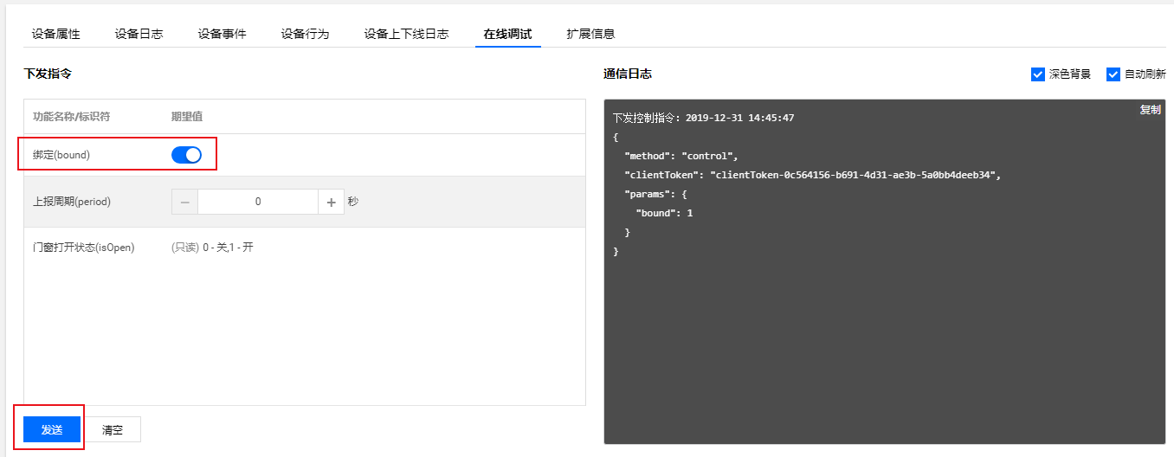Increase the period value with plus button

pos(331,202)
